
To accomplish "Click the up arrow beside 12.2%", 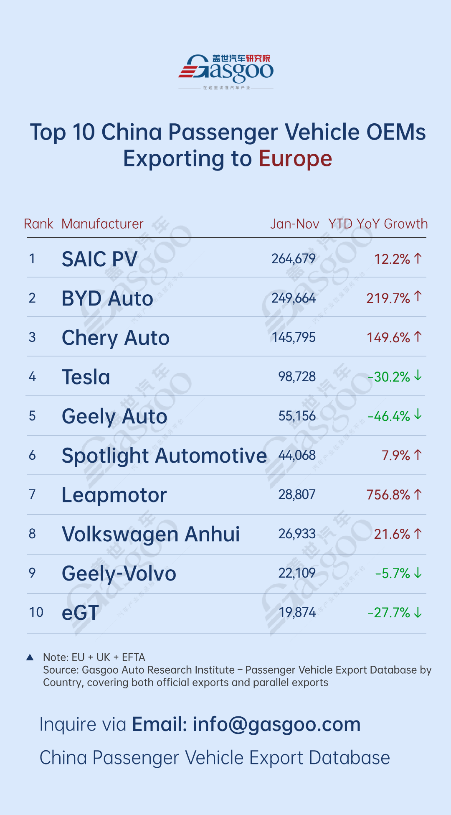I will (x=418, y=259).
